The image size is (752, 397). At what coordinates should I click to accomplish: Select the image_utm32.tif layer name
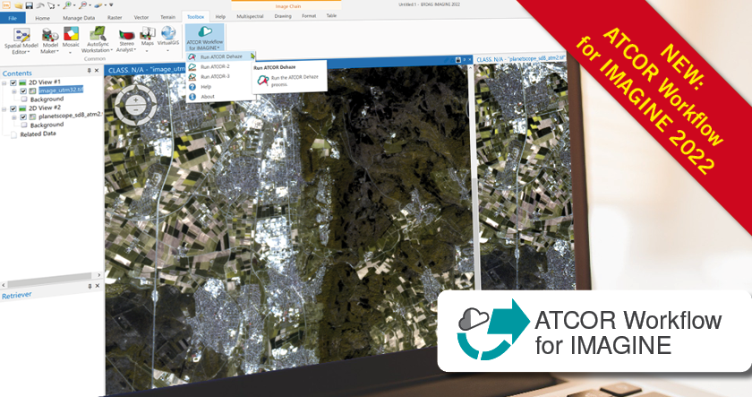coord(61,91)
